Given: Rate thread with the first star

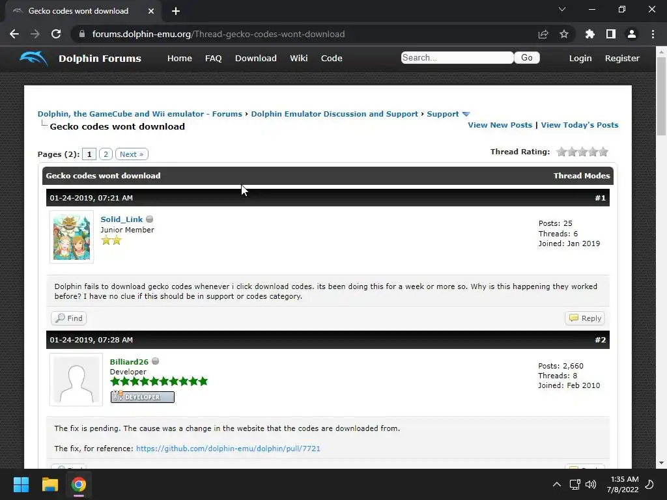Looking at the screenshot, I should (x=561, y=152).
